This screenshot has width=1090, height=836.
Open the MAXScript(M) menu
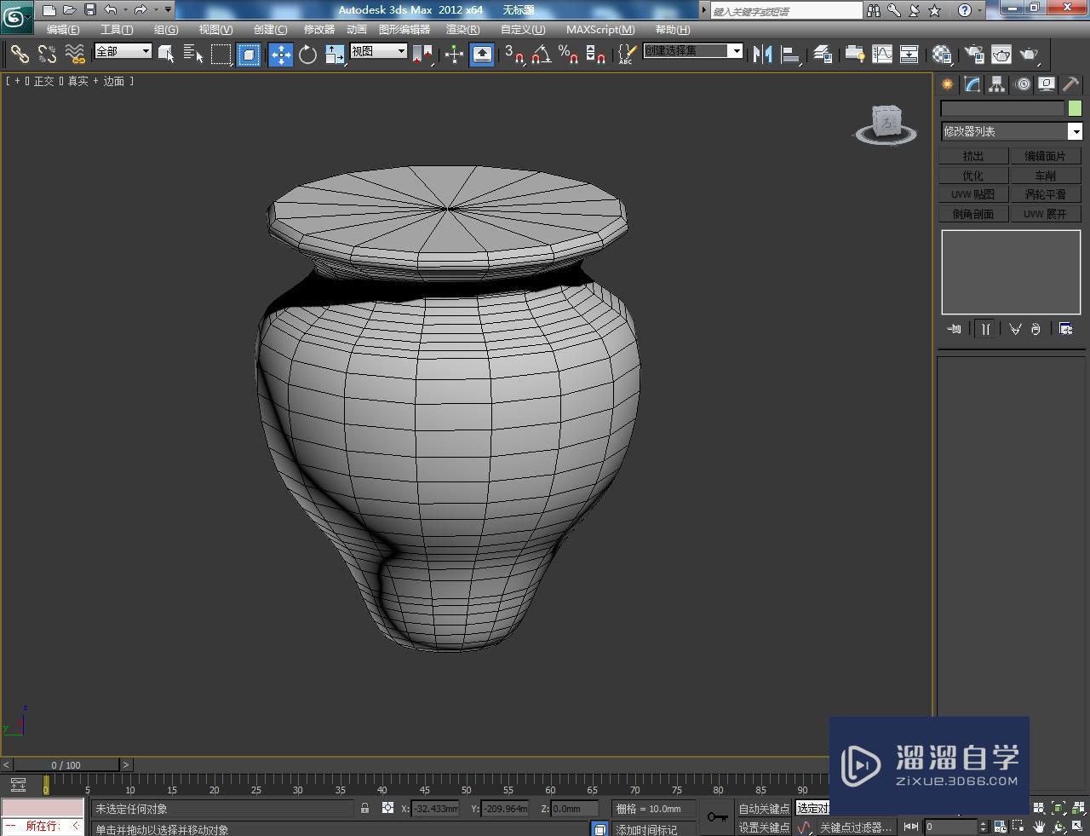coord(600,29)
